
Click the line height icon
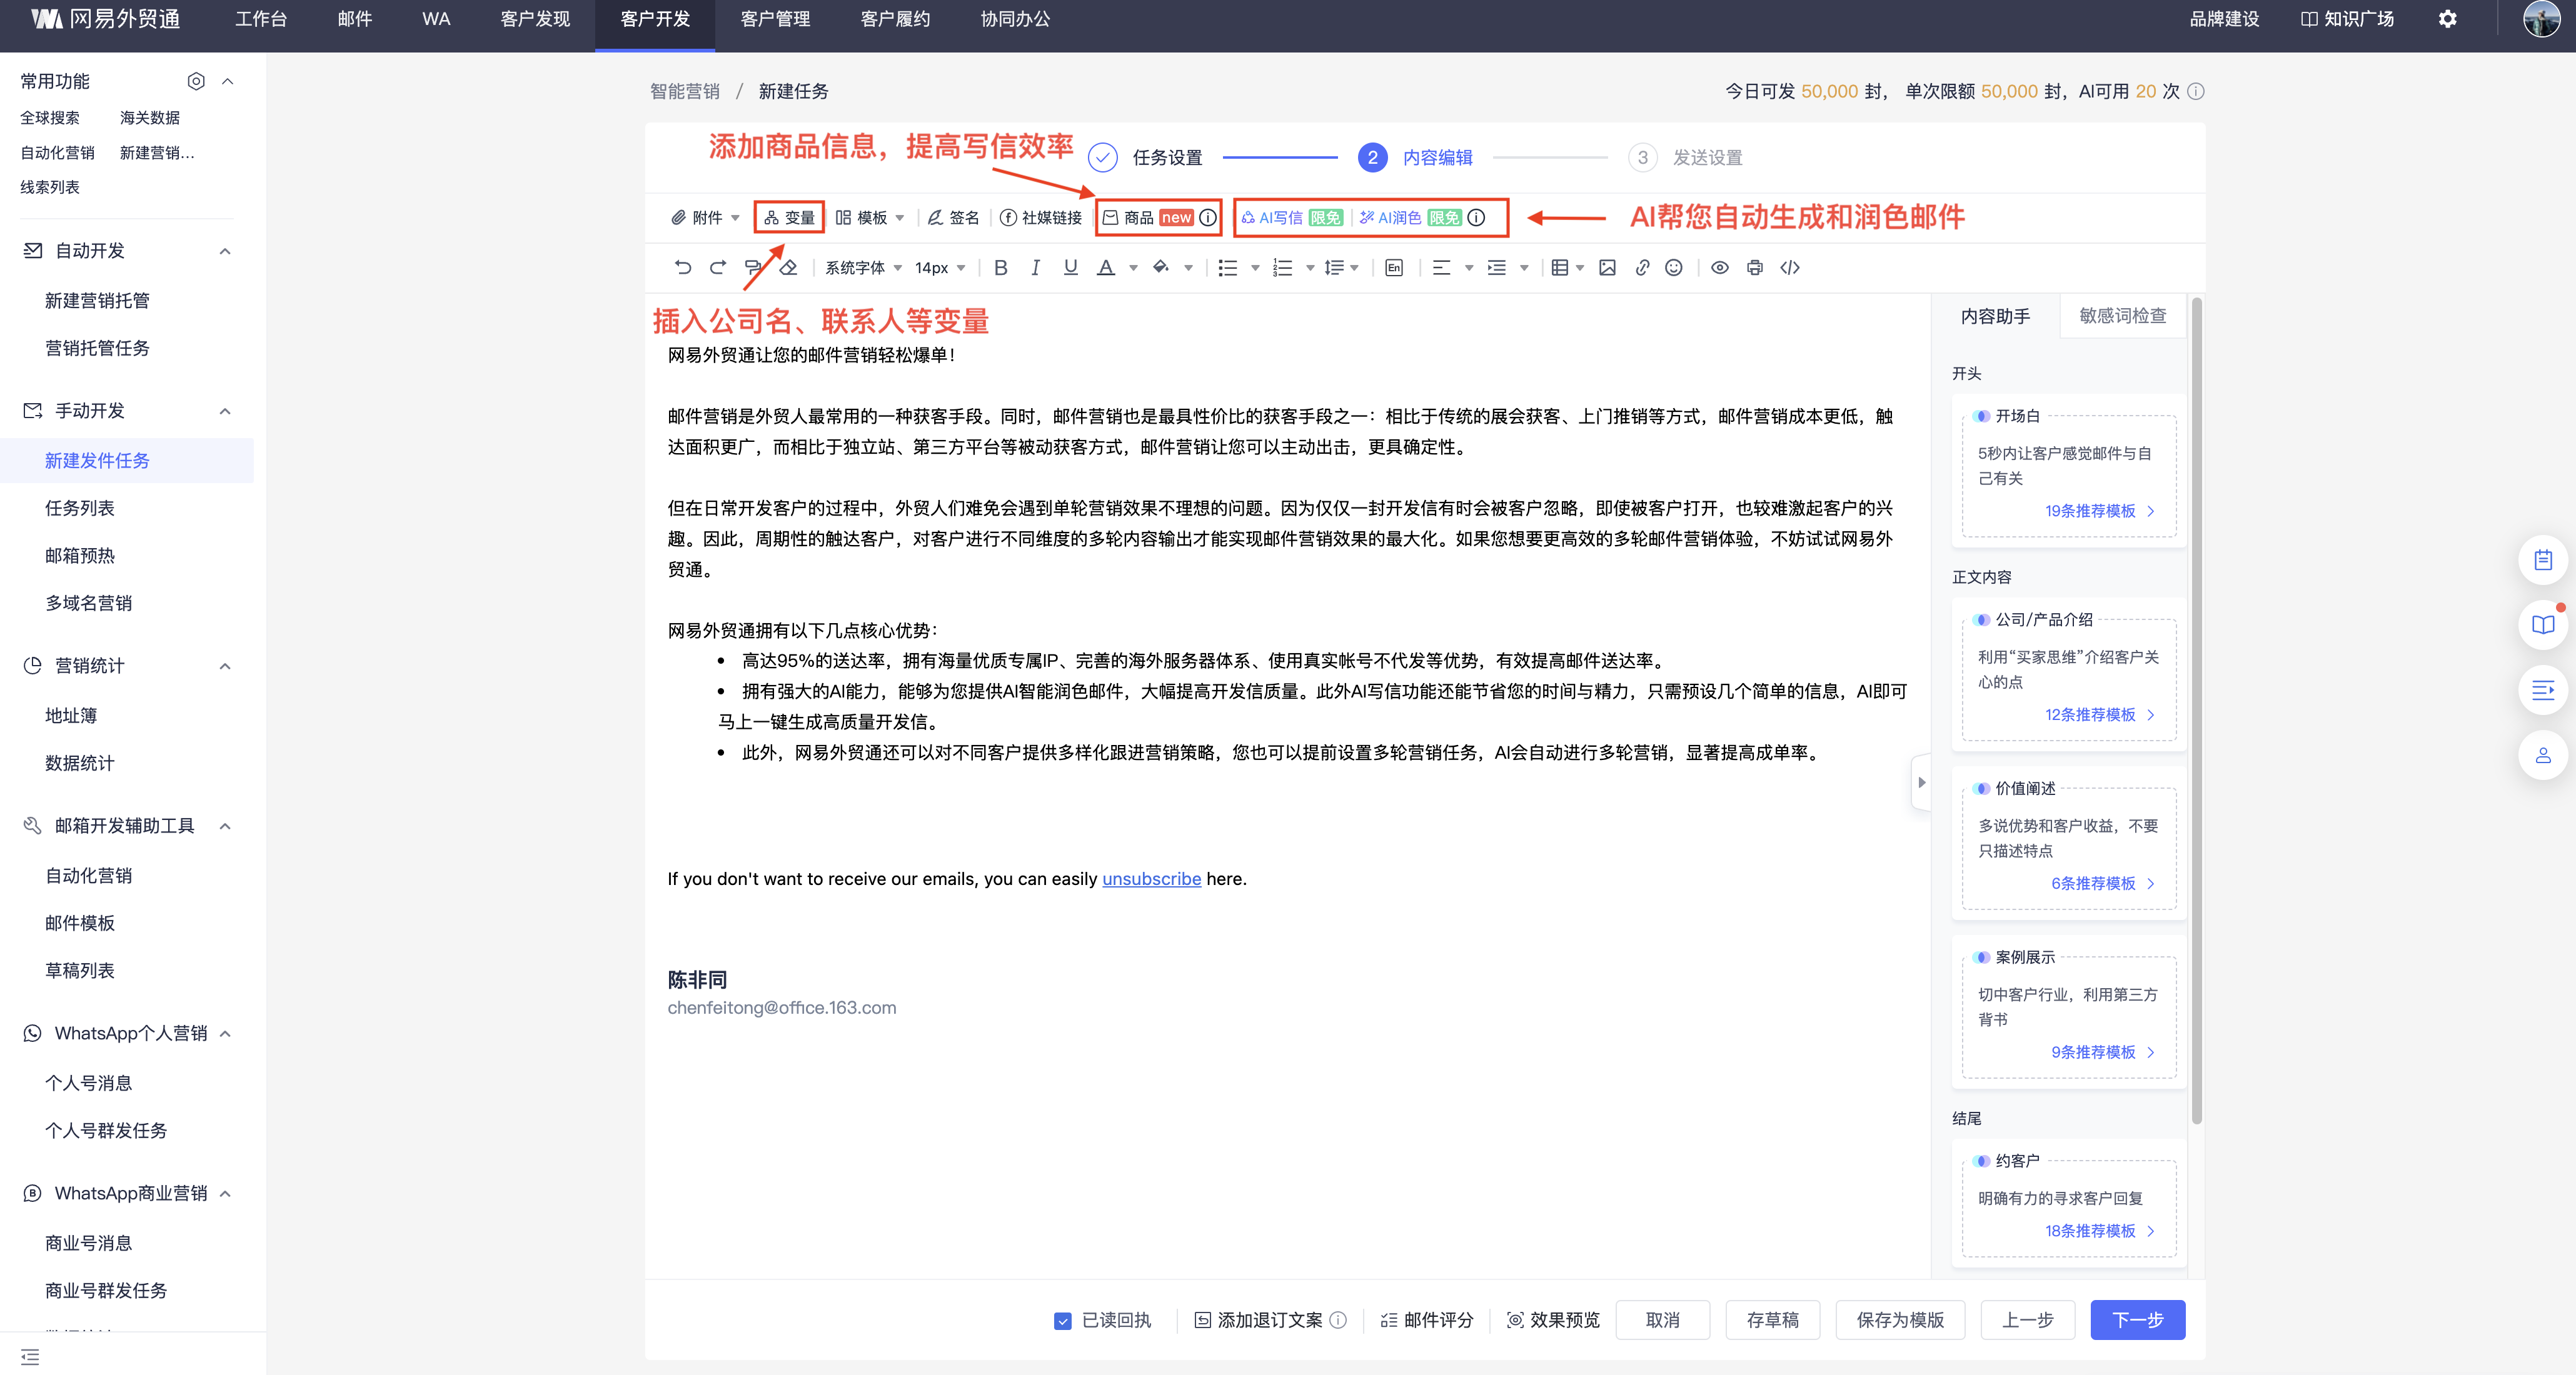pyautogui.click(x=1334, y=267)
